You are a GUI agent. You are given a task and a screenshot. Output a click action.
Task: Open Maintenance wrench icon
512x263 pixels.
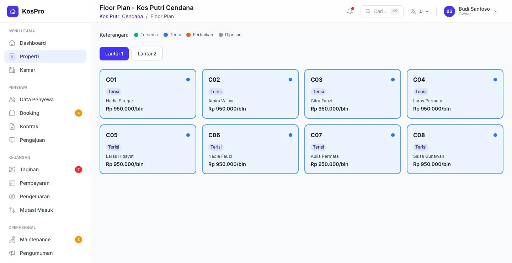12,240
